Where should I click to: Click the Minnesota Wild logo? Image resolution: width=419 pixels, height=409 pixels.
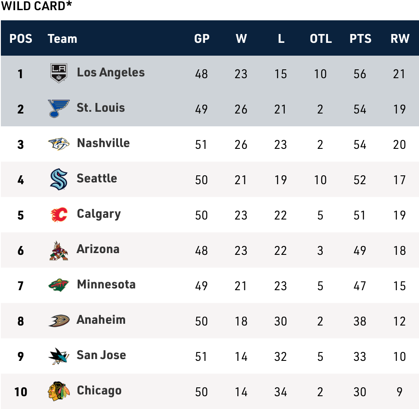point(59,285)
